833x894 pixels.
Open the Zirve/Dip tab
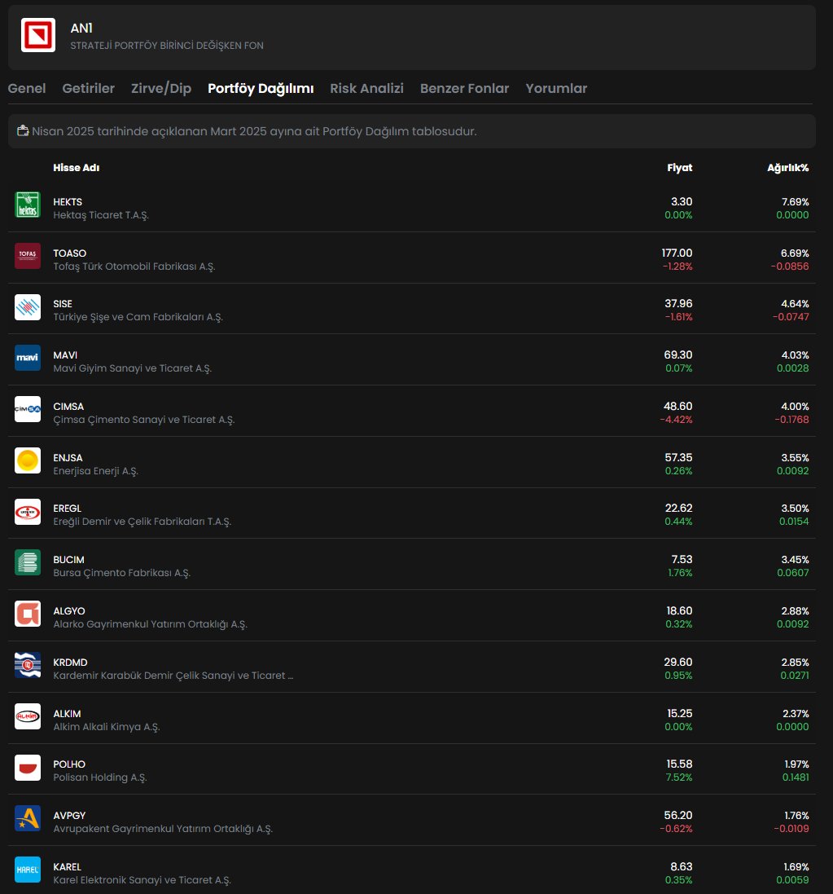pyautogui.click(x=161, y=88)
